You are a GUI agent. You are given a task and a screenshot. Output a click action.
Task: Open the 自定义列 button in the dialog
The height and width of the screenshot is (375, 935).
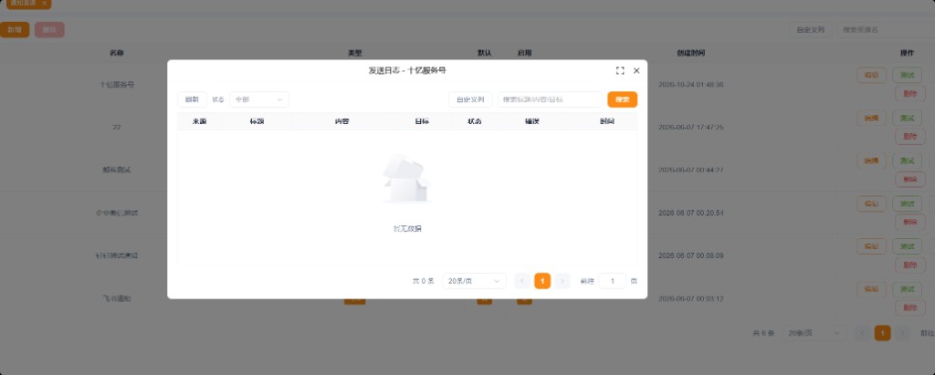pos(470,99)
